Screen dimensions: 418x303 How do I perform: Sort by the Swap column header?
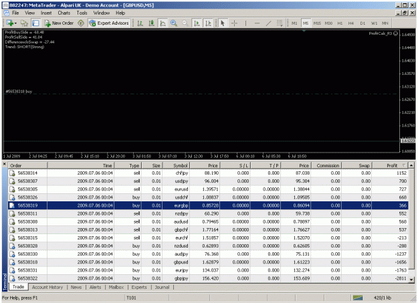[x=357, y=165]
